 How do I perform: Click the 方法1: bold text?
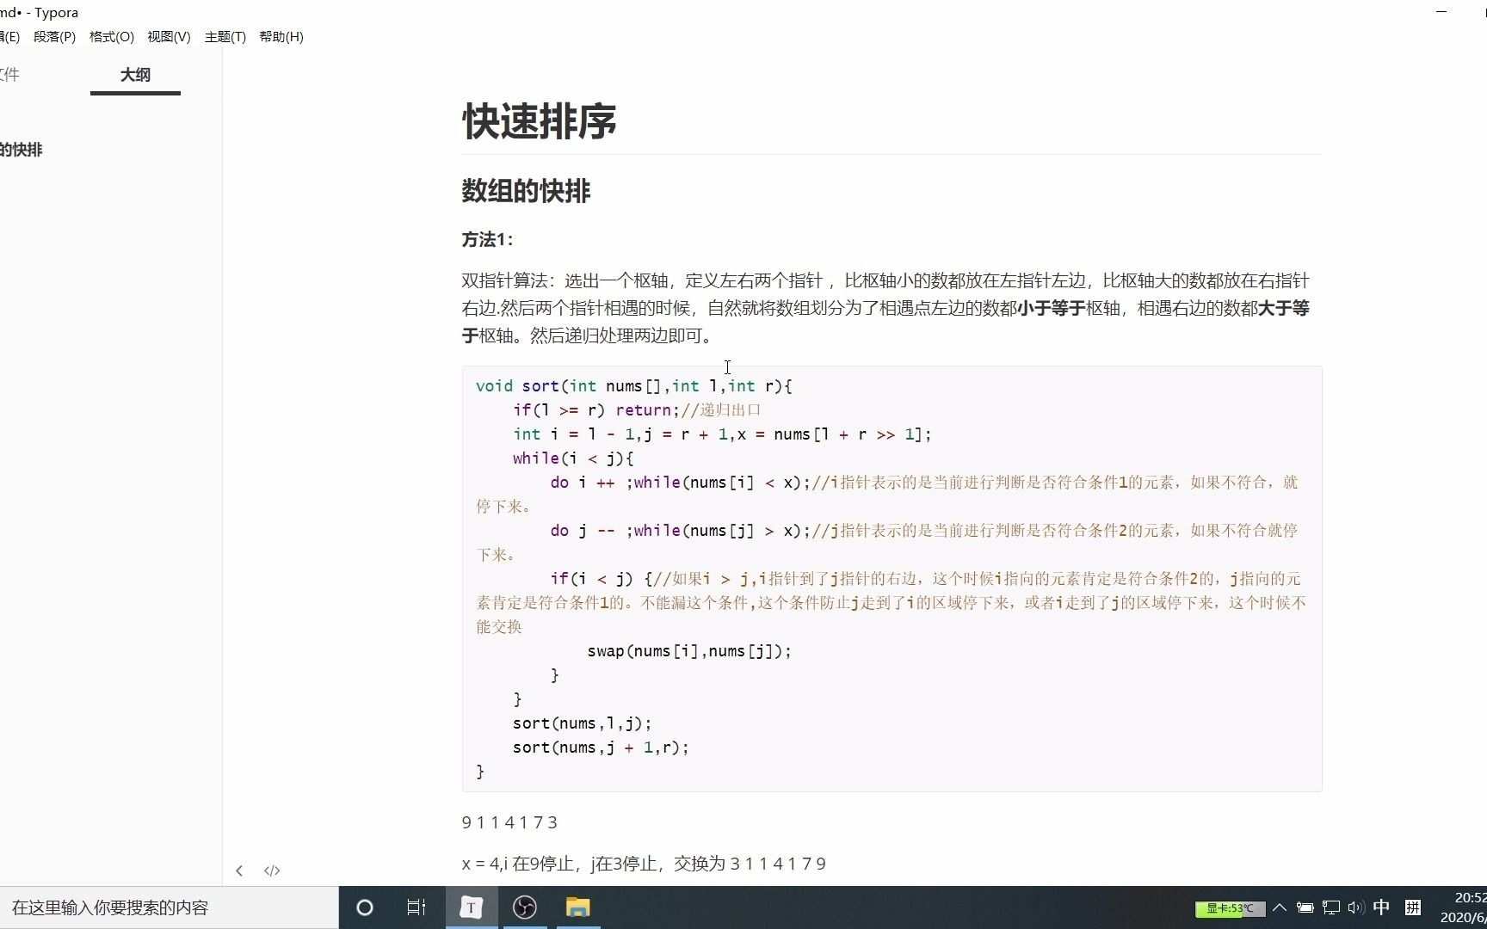pos(488,240)
